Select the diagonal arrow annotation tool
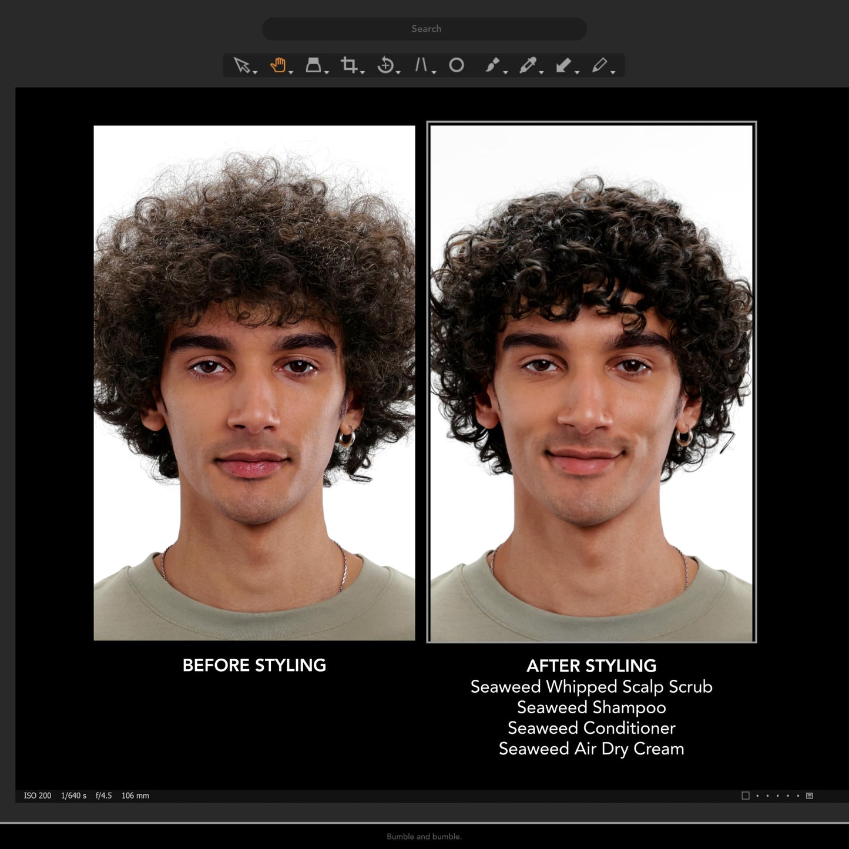Screen dimensions: 849x849 pos(563,65)
